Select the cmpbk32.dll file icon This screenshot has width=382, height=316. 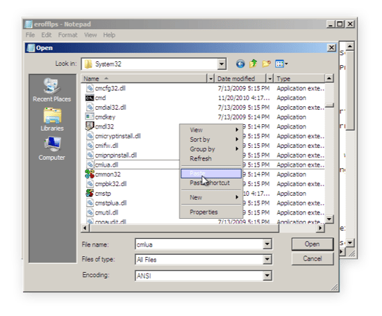[90, 184]
